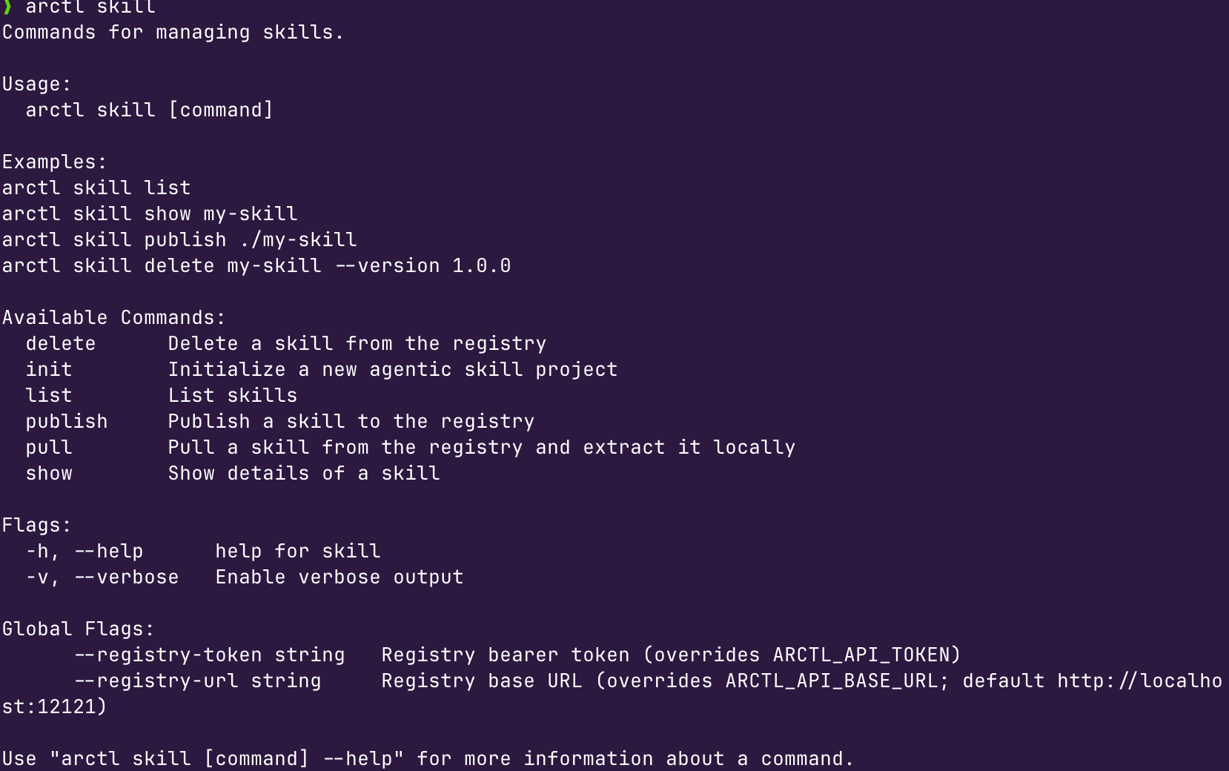Click the ARCTL_API_BASE_URL variable name
Viewport: 1229px width, 771px height.
coord(832,681)
